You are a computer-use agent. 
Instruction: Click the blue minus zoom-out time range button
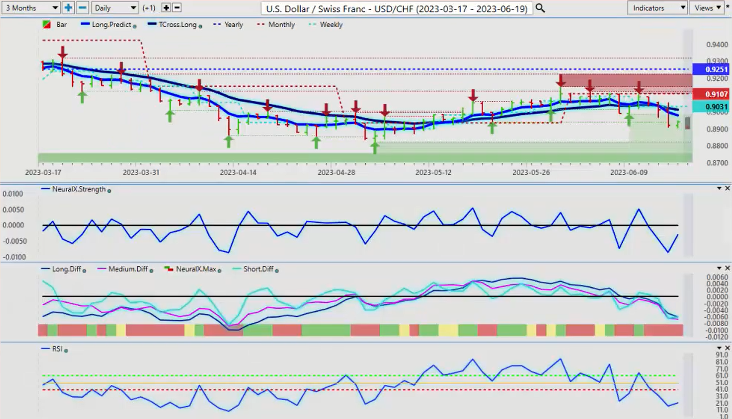[83, 8]
